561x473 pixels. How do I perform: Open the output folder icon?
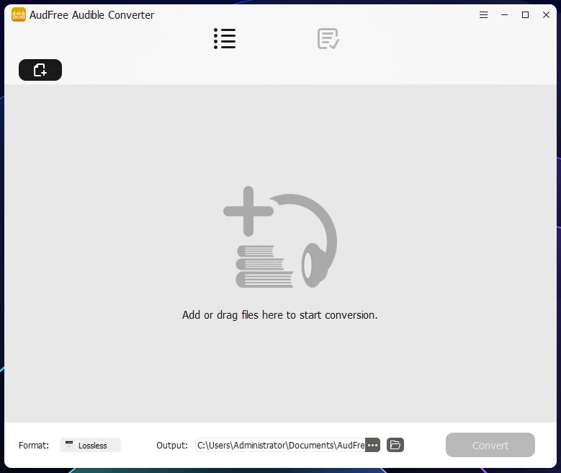coord(395,445)
